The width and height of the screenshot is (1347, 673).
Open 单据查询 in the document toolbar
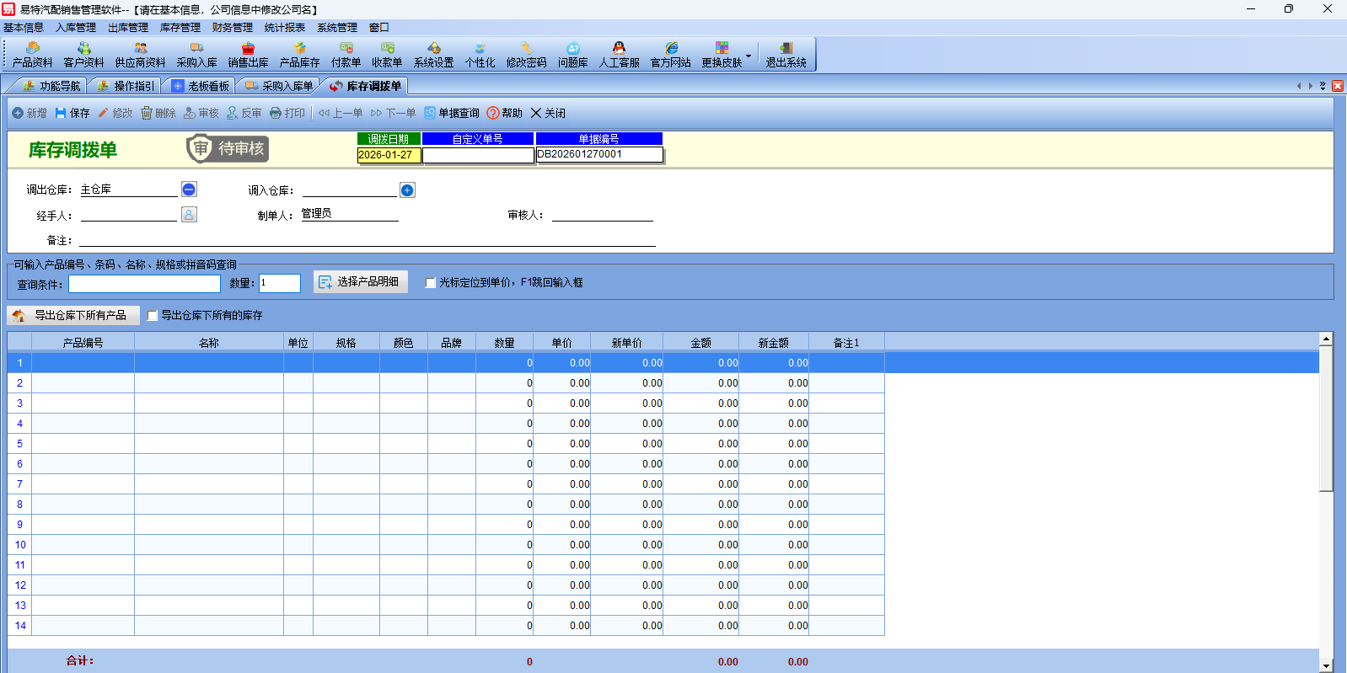[x=451, y=113]
